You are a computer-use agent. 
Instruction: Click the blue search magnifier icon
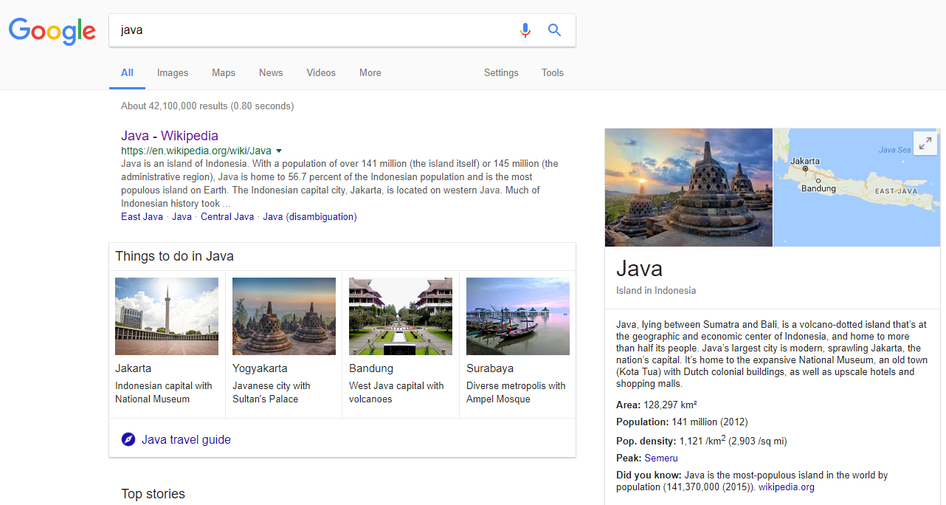point(554,30)
